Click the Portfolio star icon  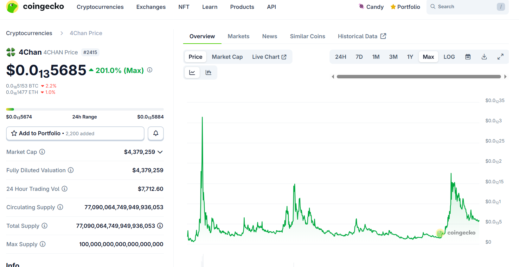393,7
